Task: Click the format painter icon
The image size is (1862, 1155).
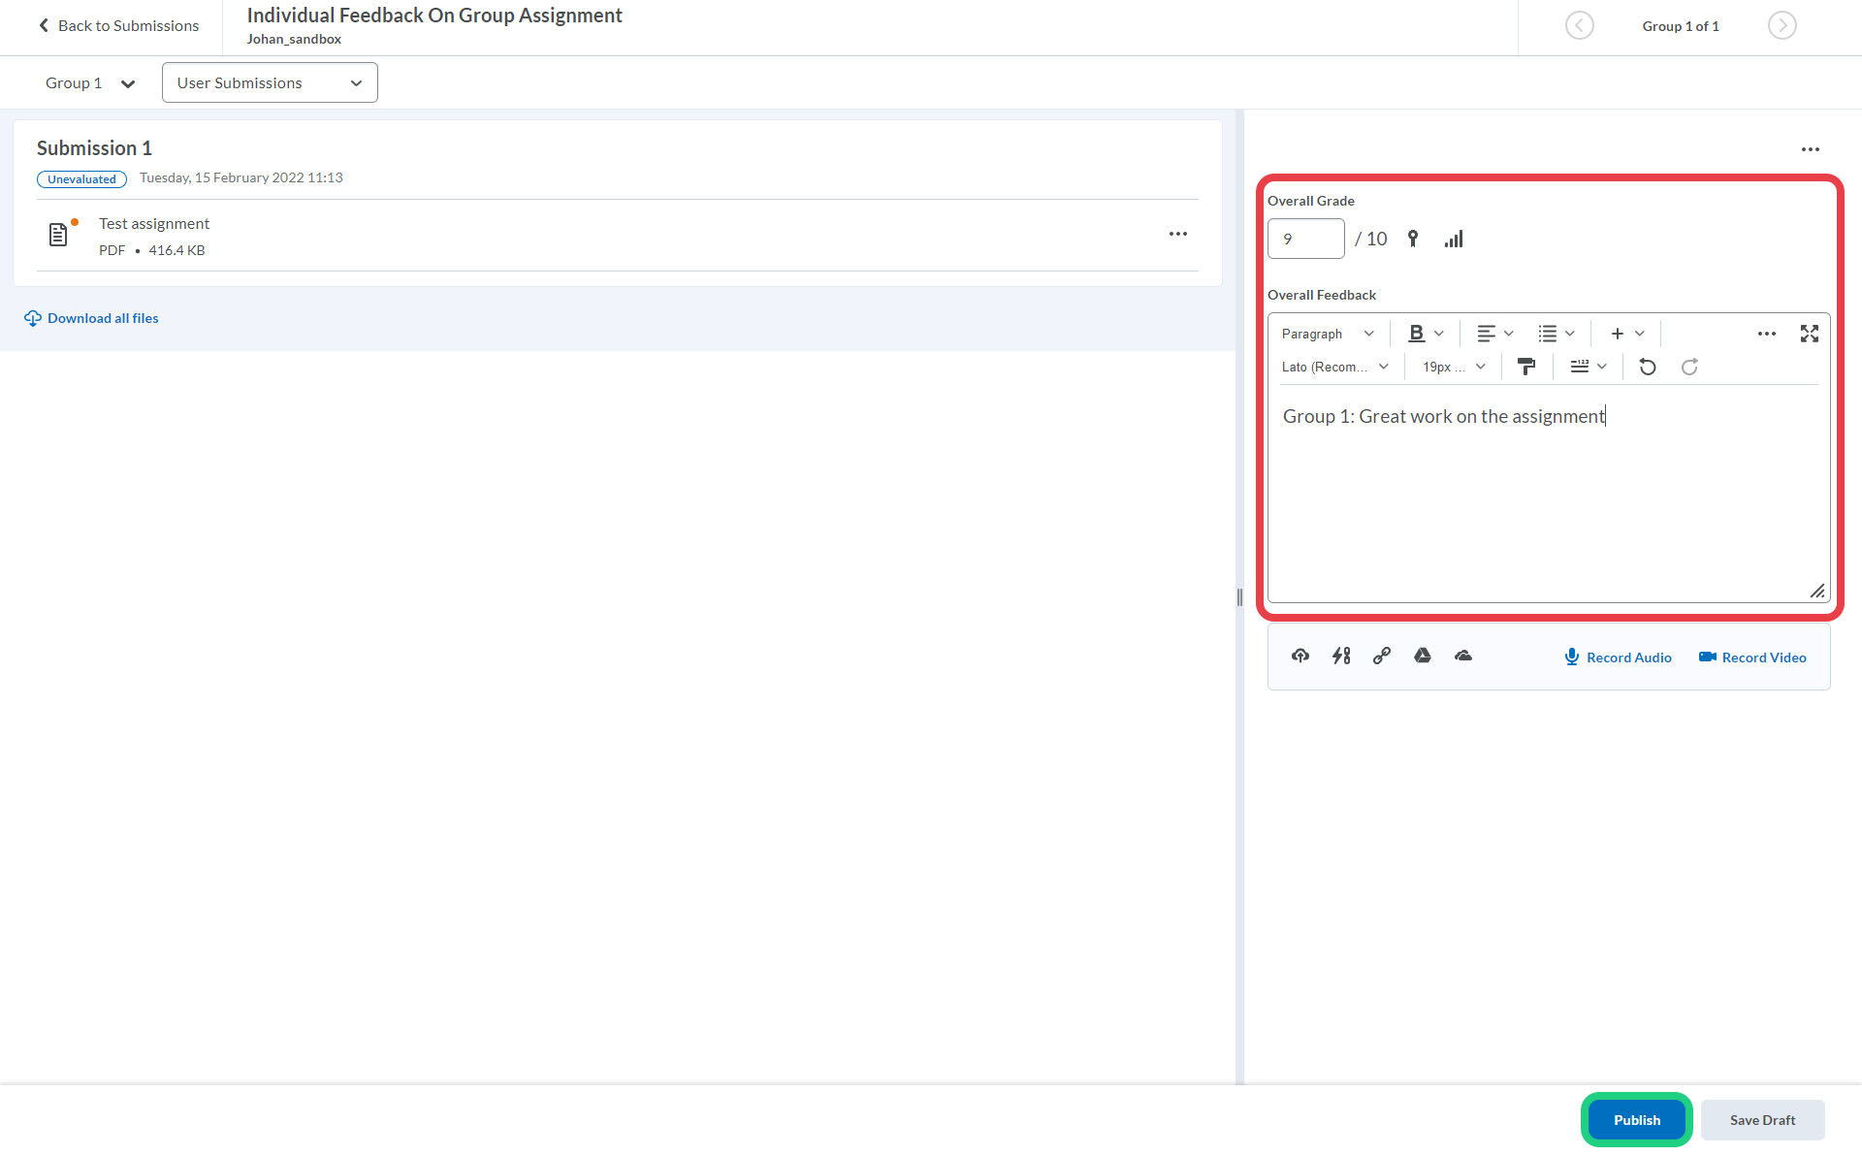Action: pyautogui.click(x=1525, y=367)
